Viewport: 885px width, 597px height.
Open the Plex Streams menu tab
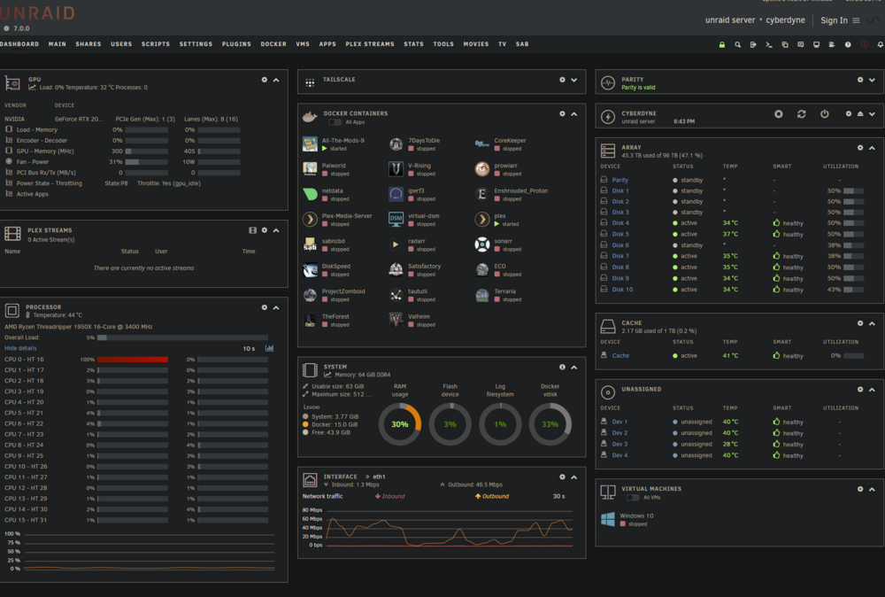(x=370, y=44)
